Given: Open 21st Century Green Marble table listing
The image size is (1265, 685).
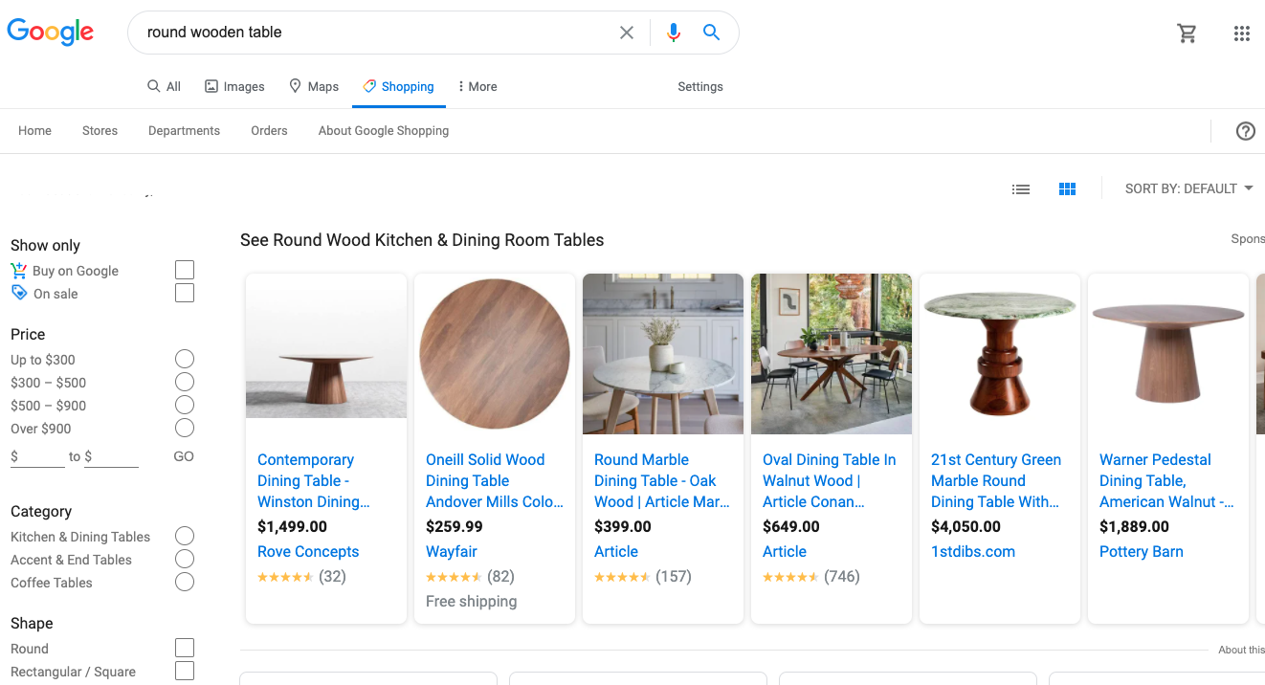Looking at the screenshot, I should point(996,480).
